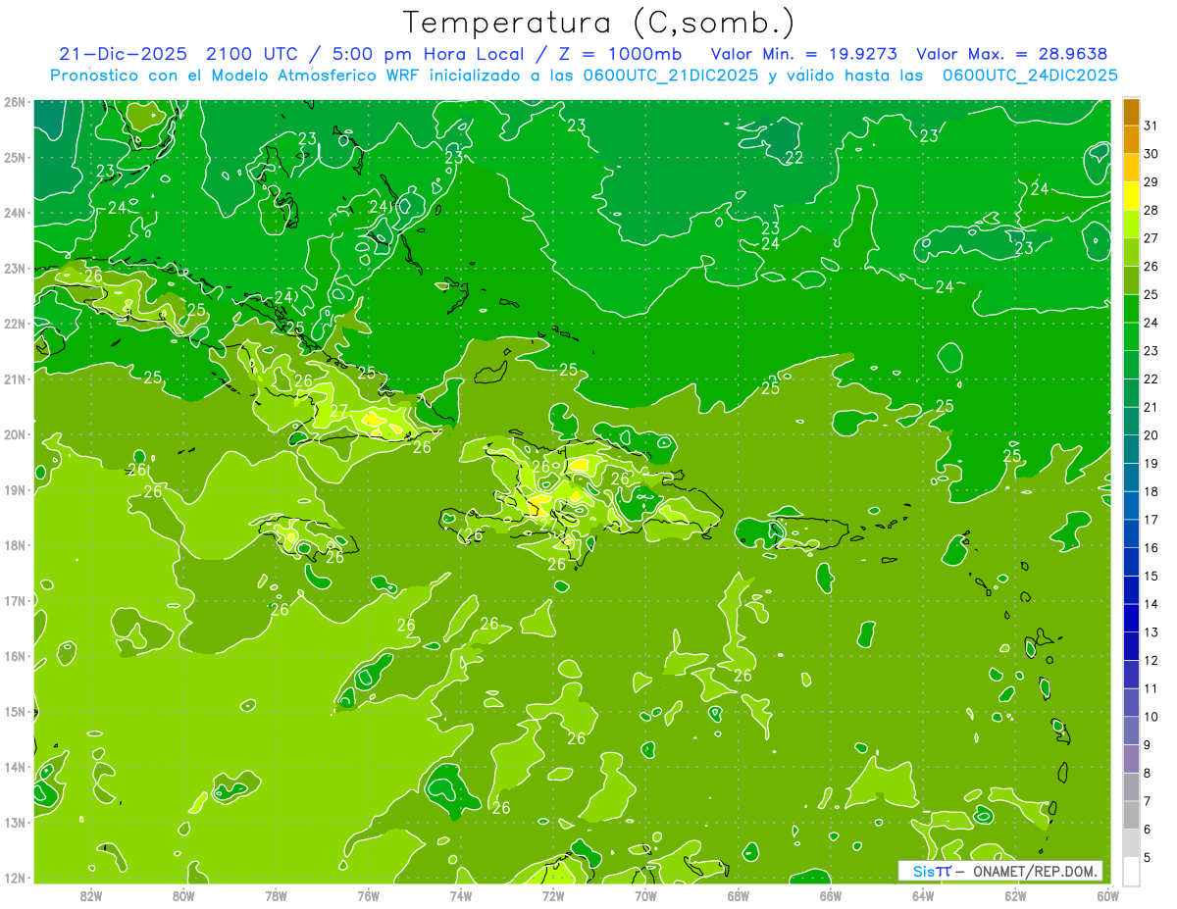Select the '64W' longitude axis label
The image size is (1177, 909).
(923, 895)
